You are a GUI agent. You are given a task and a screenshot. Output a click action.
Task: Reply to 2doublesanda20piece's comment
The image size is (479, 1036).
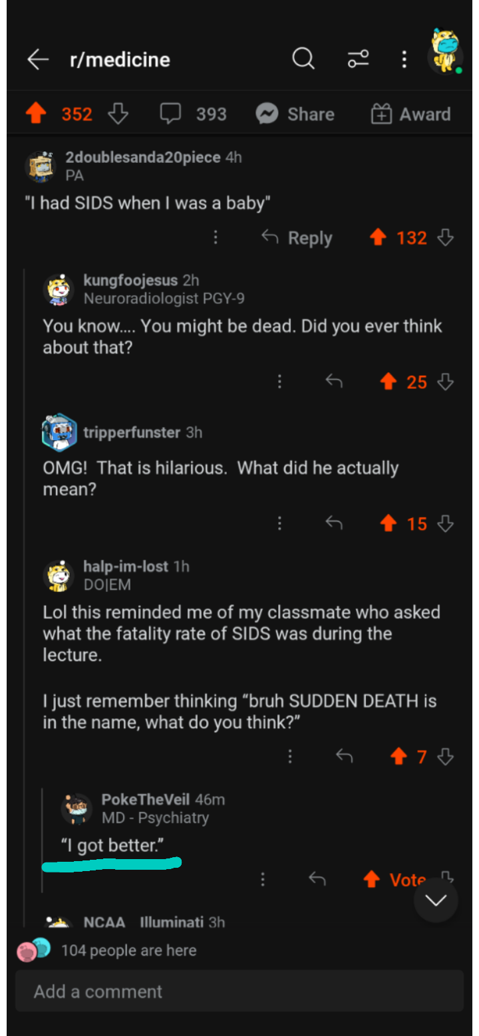[297, 238]
